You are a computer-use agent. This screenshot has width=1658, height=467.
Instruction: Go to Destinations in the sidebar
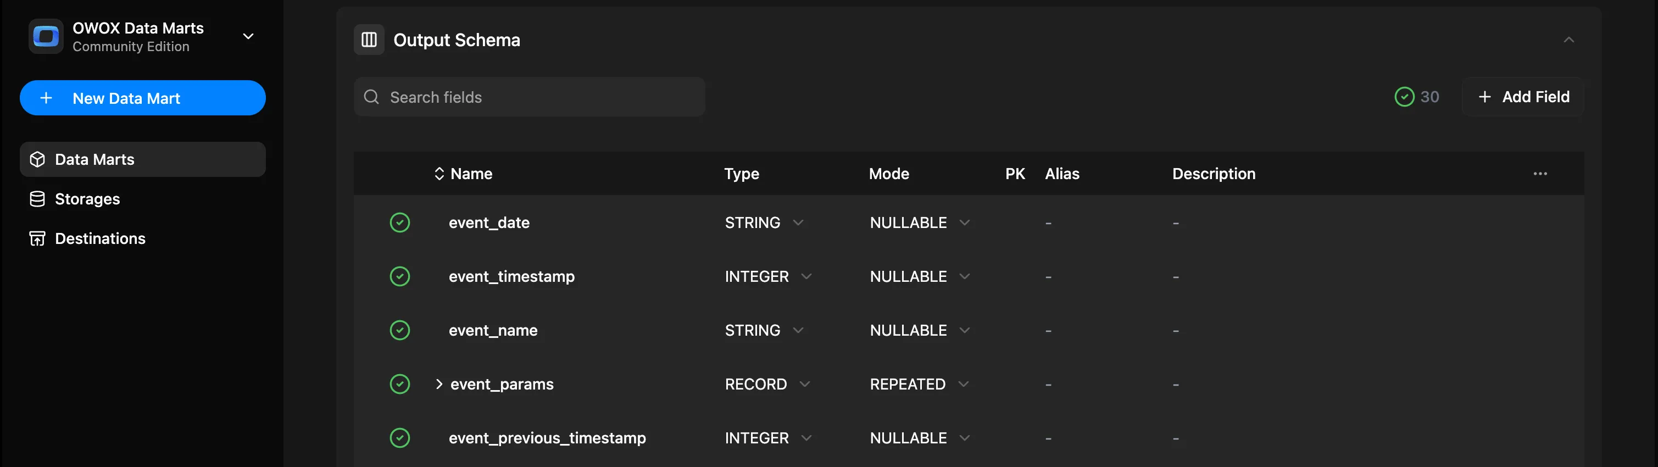click(x=100, y=238)
